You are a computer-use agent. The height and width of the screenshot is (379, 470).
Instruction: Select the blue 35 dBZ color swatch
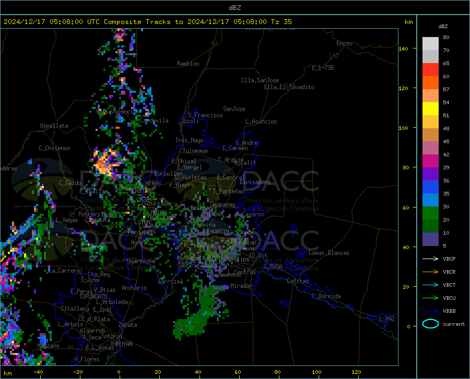(430, 187)
